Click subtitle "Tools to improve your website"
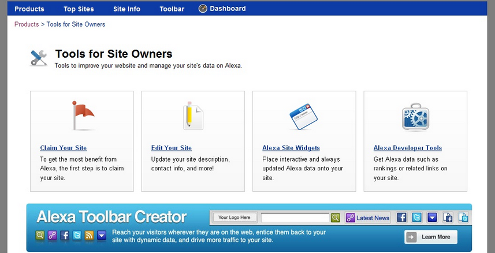Screen dimensions: 495x253 click(148, 66)
